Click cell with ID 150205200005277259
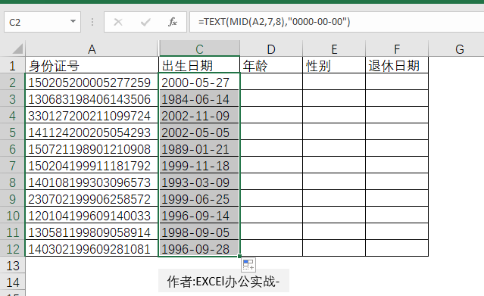484x296 pixels. [x=92, y=82]
